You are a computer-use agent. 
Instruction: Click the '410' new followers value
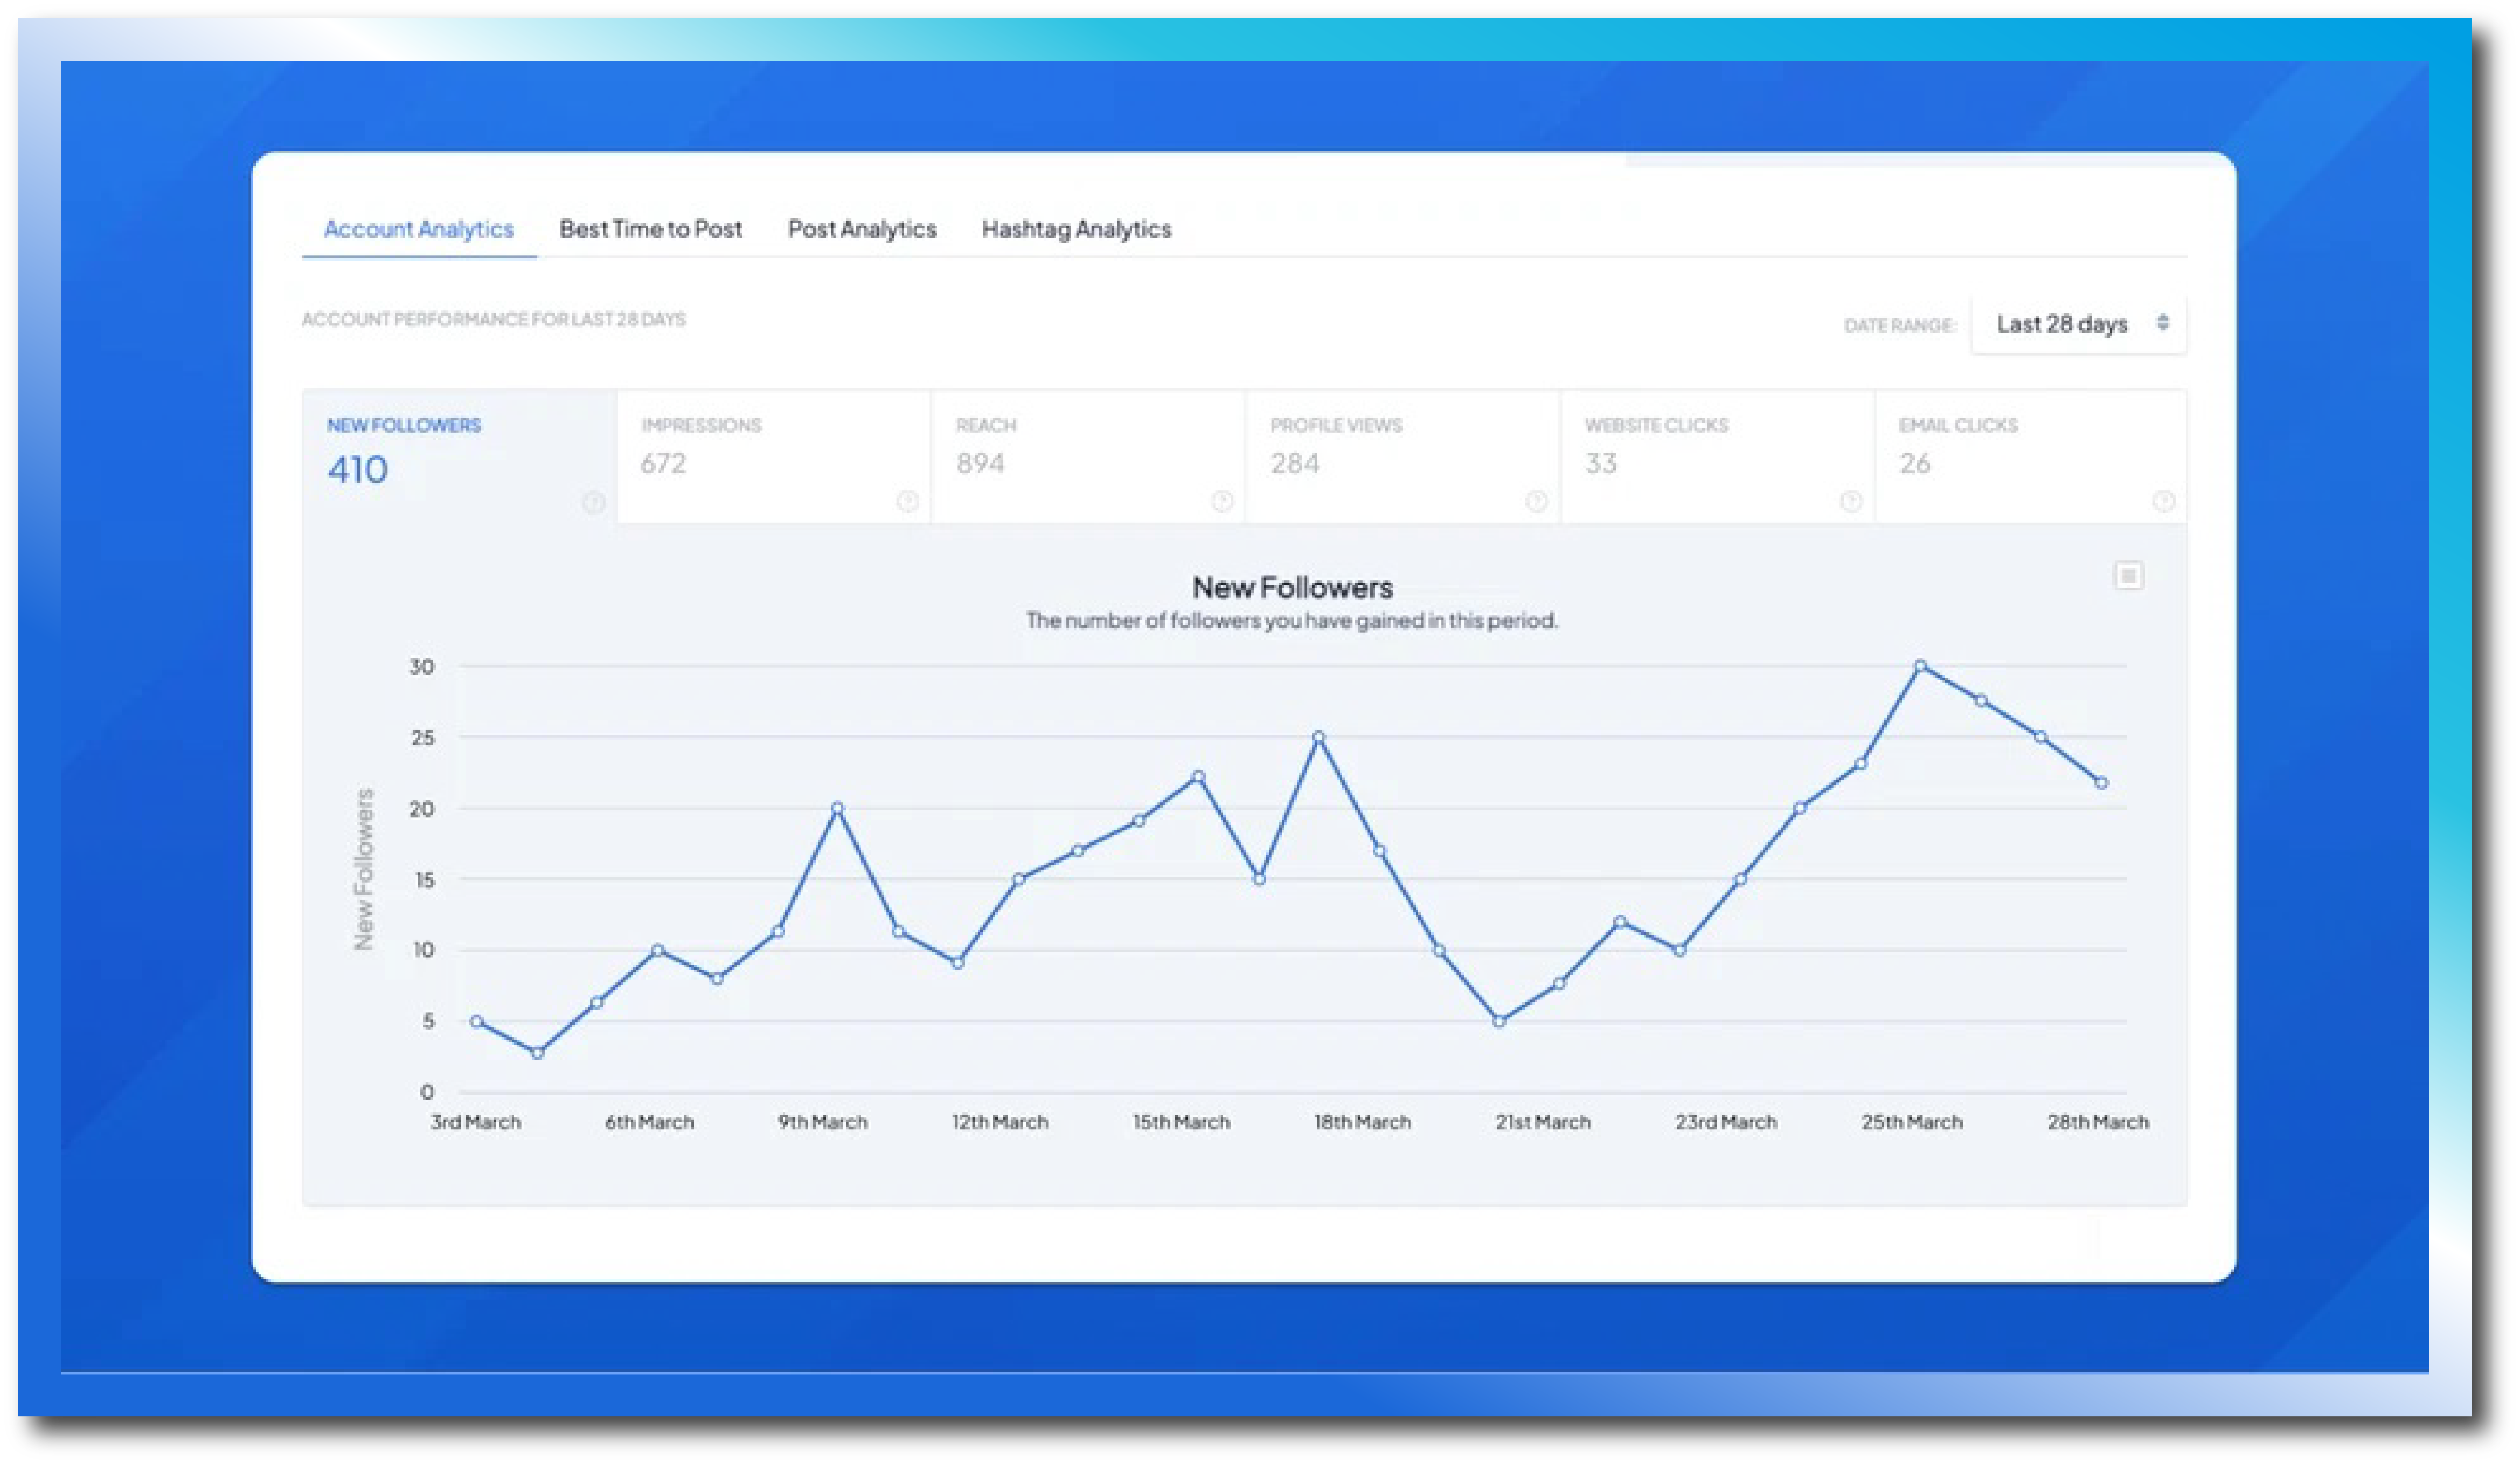[358, 470]
